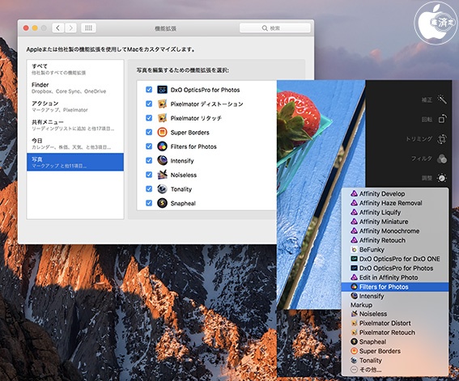Click the DxO OpticsPro for Photos icon
The image size is (459, 381).
point(162,90)
